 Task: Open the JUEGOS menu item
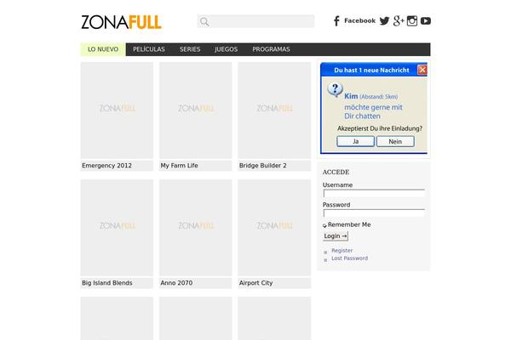(227, 49)
